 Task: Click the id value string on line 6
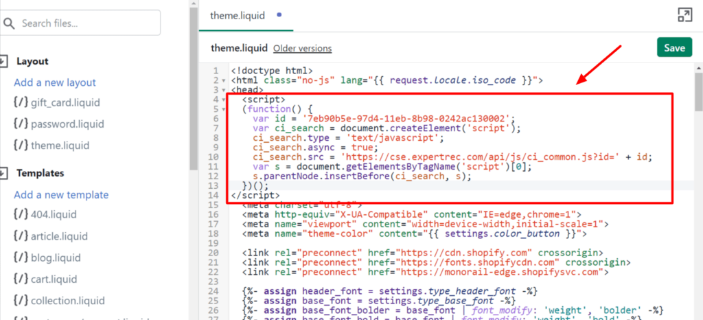(x=406, y=119)
